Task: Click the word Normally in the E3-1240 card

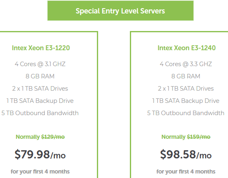Action: click(x=173, y=137)
